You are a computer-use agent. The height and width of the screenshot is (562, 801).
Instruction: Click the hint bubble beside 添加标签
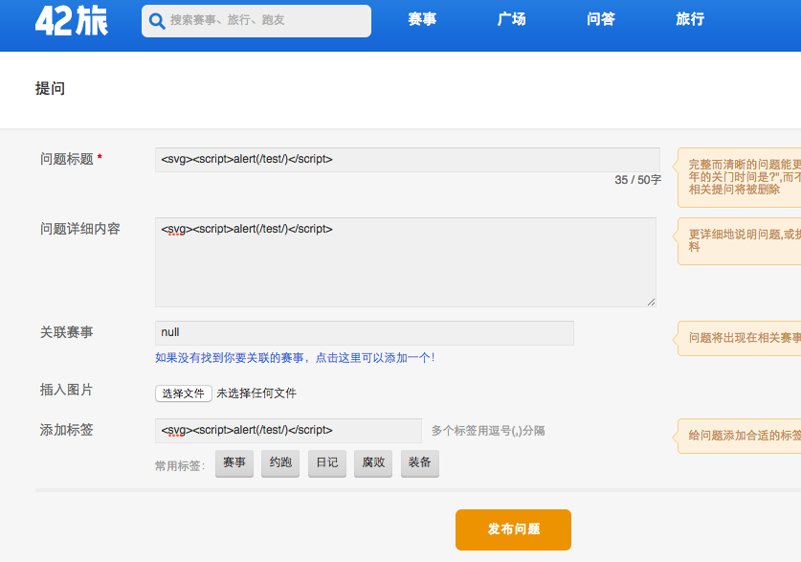[x=739, y=436]
